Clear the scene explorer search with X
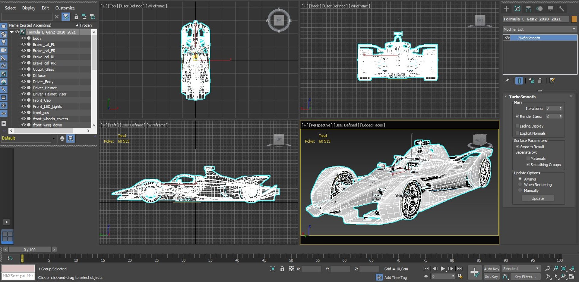 pyautogui.click(x=57, y=17)
